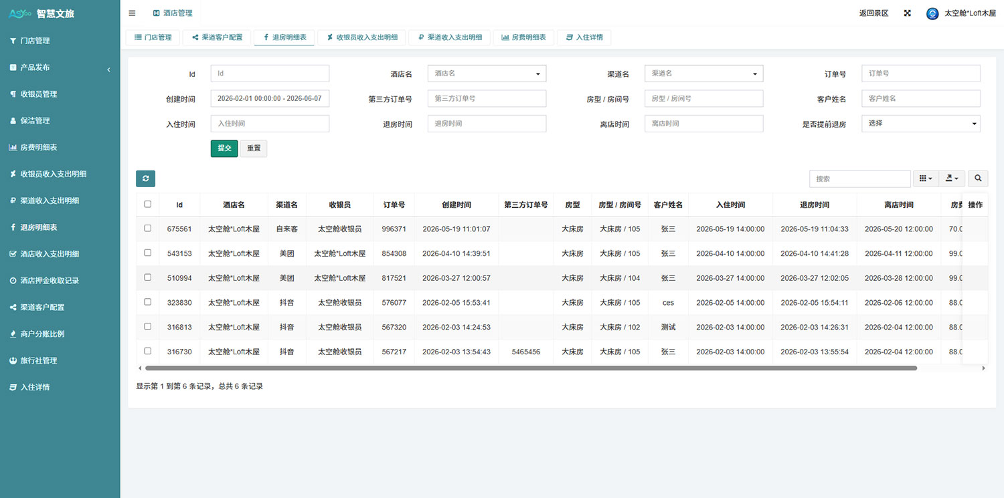This screenshot has height=498, width=1004.
Task: Switch to the 门店管理 tab
Action: (x=153, y=37)
